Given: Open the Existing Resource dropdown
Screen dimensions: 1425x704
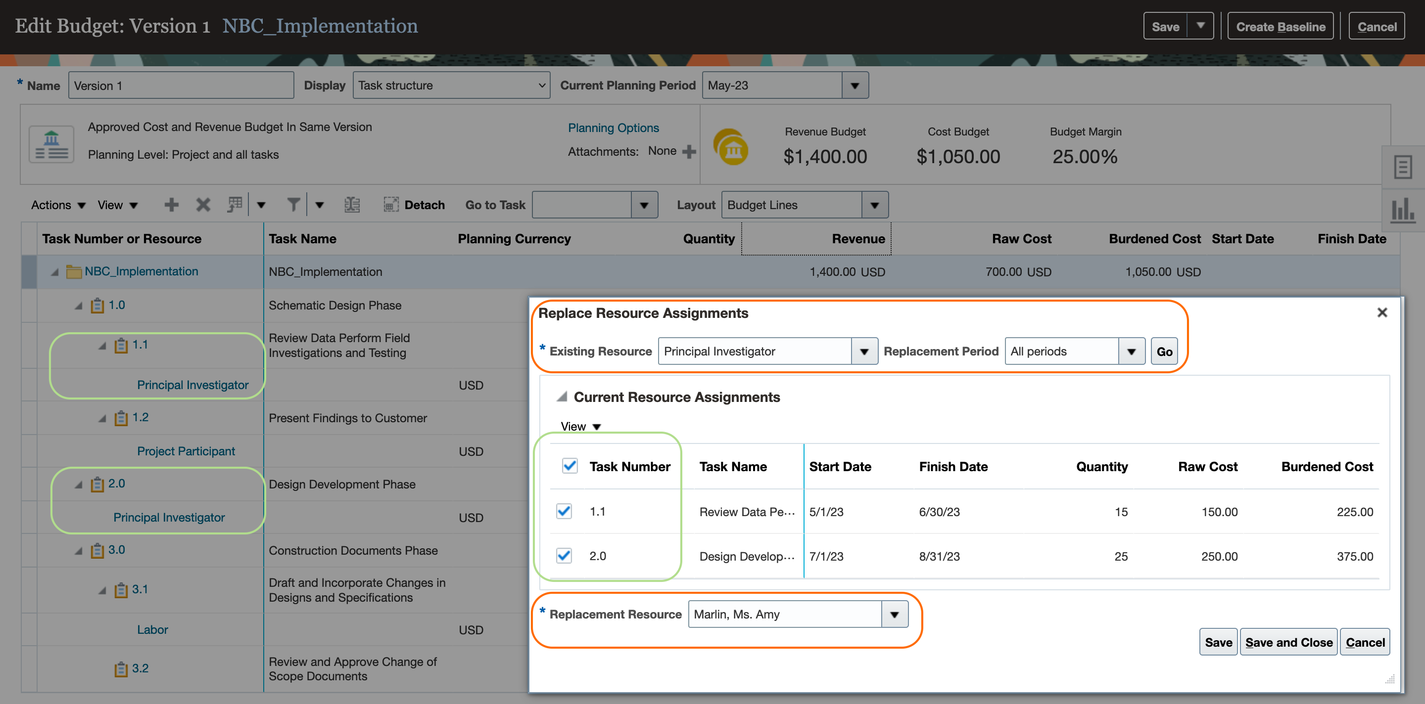Looking at the screenshot, I should tap(864, 352).
